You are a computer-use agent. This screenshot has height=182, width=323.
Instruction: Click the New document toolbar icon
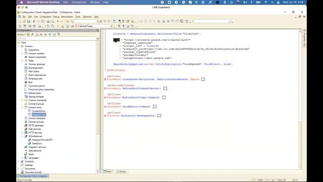pos(20,21)
